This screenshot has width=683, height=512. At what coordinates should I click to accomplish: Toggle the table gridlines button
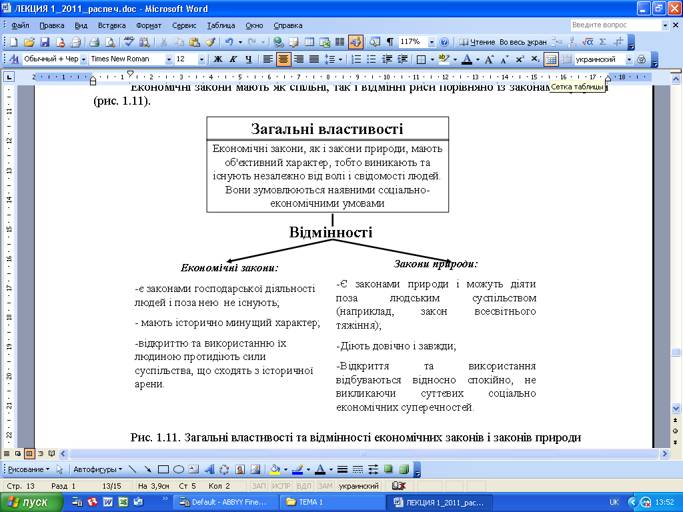[x=551, y=59]
